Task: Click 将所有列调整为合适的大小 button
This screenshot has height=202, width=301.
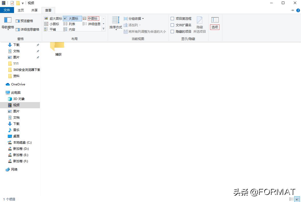Action: [142, 31]
